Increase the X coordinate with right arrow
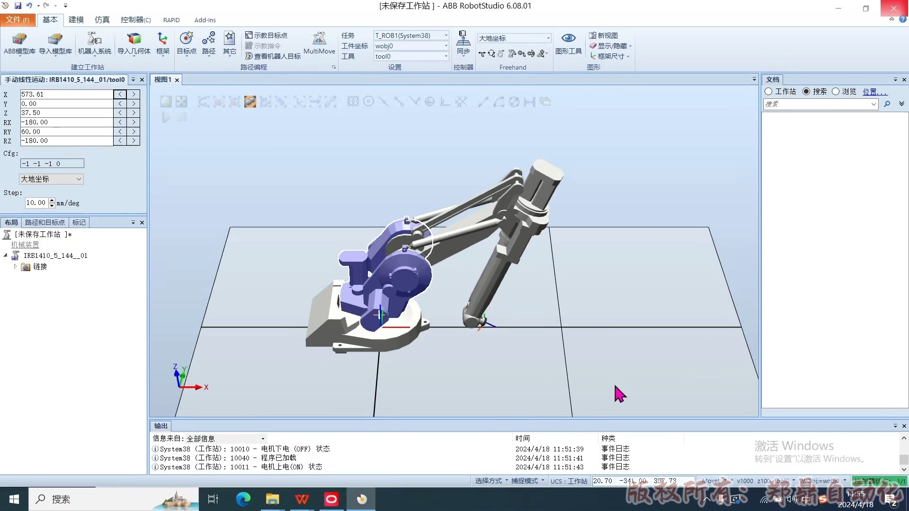909x511 pixels. pos(134,94)
